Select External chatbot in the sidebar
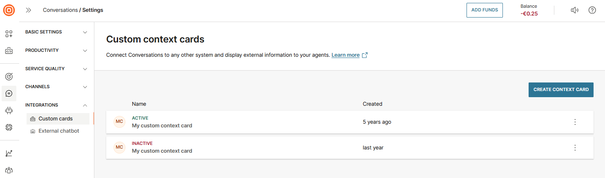 coord(58,131)
